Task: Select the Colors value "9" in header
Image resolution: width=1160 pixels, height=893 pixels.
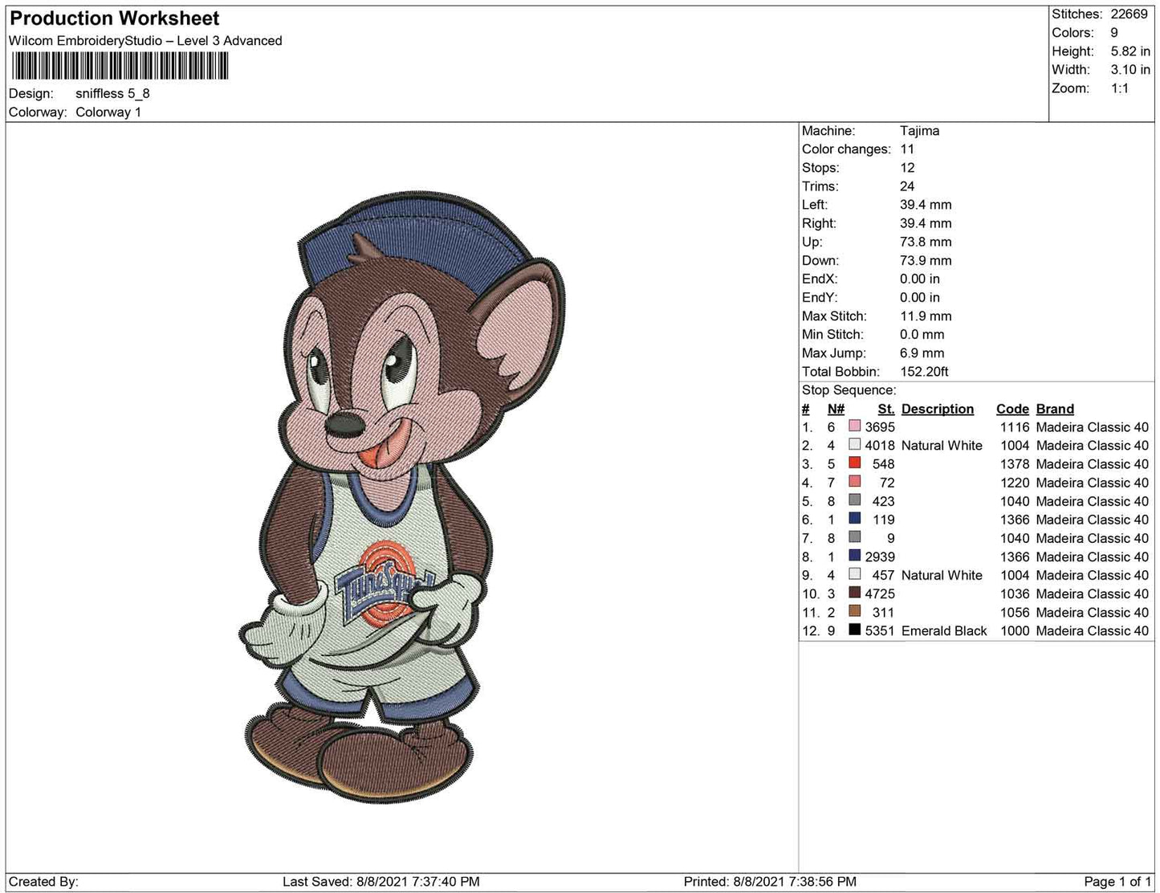Action: tap(1114, 33)
